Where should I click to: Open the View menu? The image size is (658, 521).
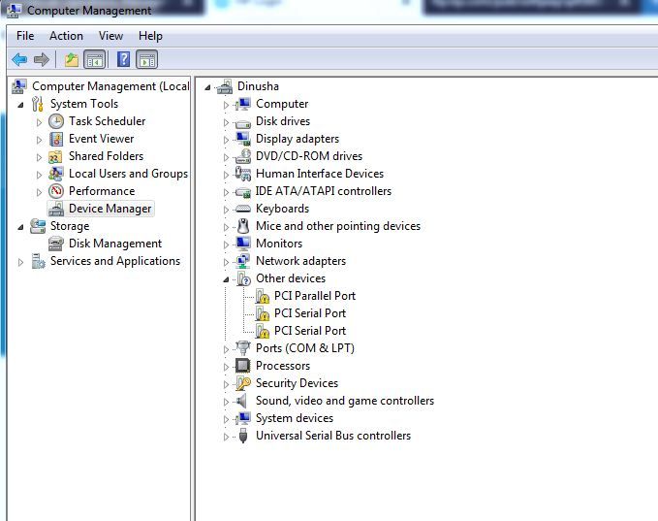coord(110,36)
